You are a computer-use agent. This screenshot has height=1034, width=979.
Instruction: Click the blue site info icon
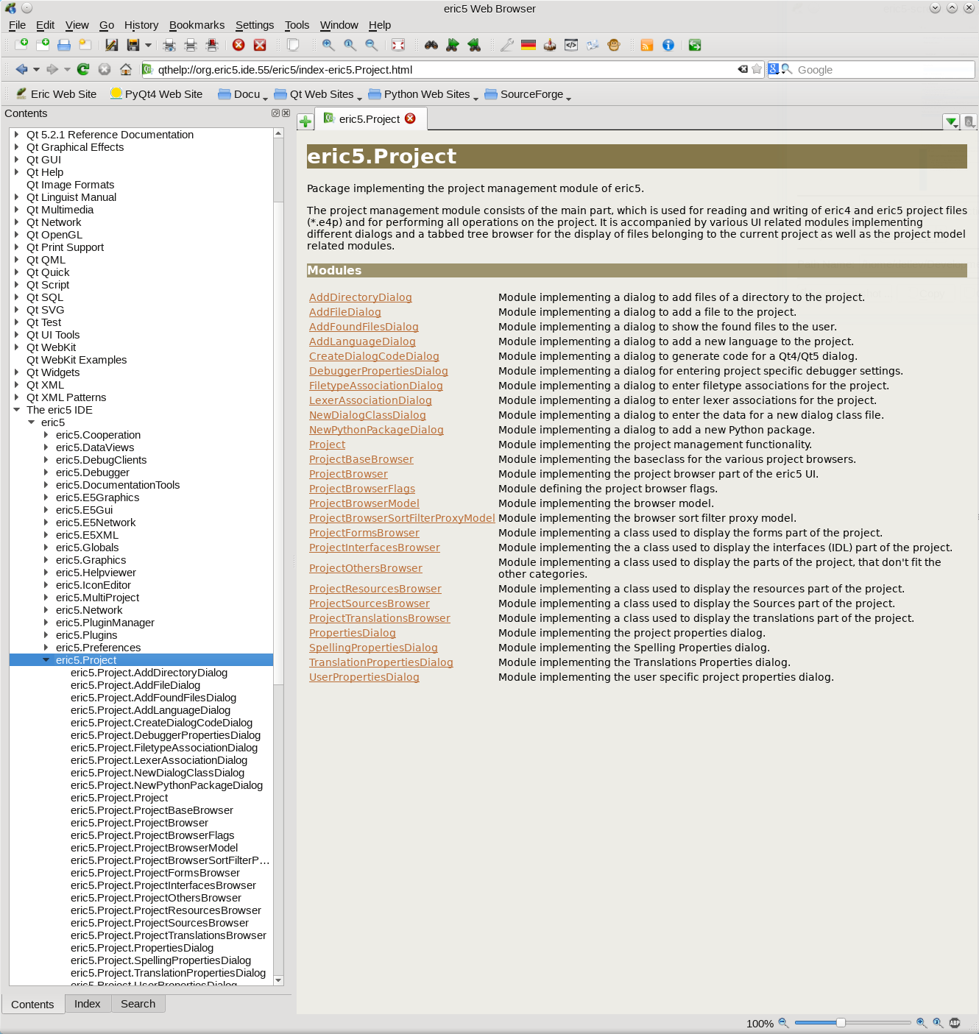click(668, 45)
